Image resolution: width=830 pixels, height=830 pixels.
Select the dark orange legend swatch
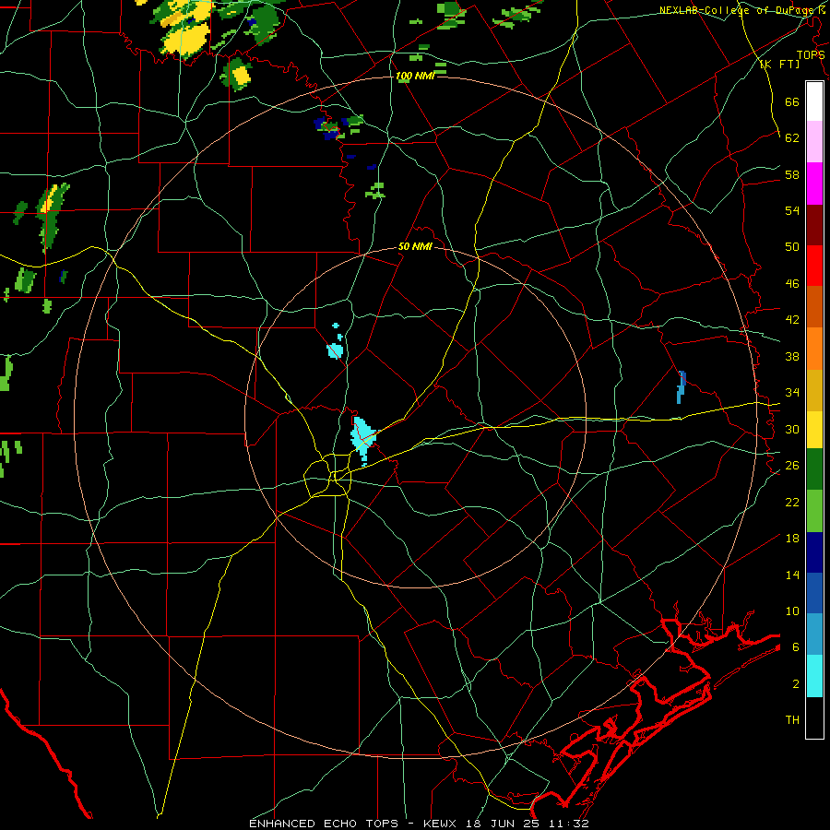(x=814, y=306)
